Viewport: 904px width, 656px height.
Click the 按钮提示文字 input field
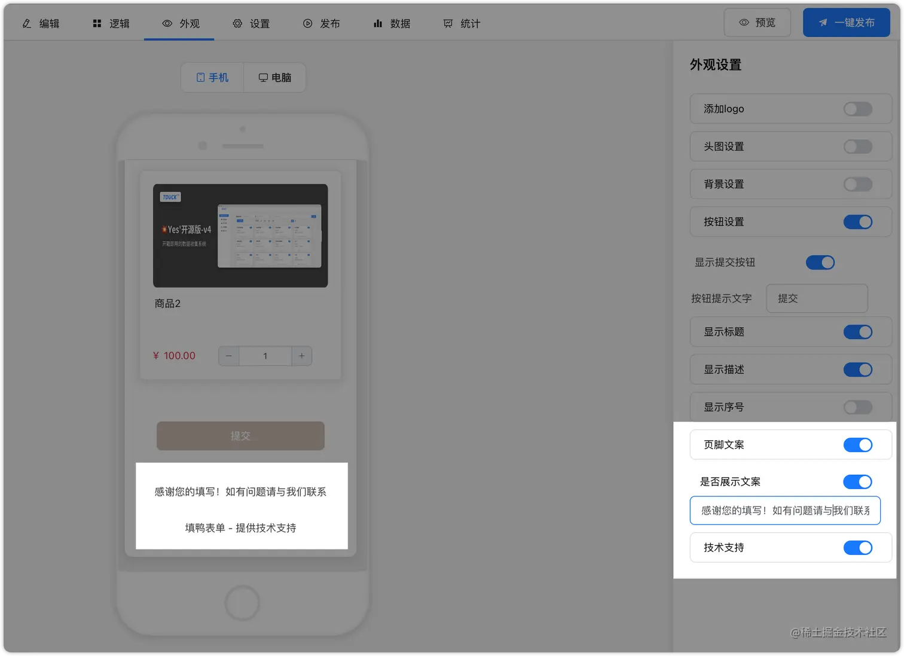coord(817,298)
